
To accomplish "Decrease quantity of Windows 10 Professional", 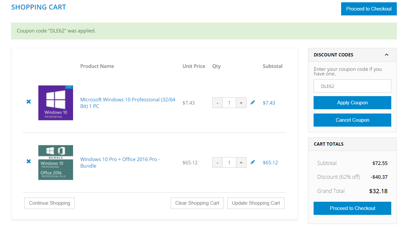I will 217,103.
